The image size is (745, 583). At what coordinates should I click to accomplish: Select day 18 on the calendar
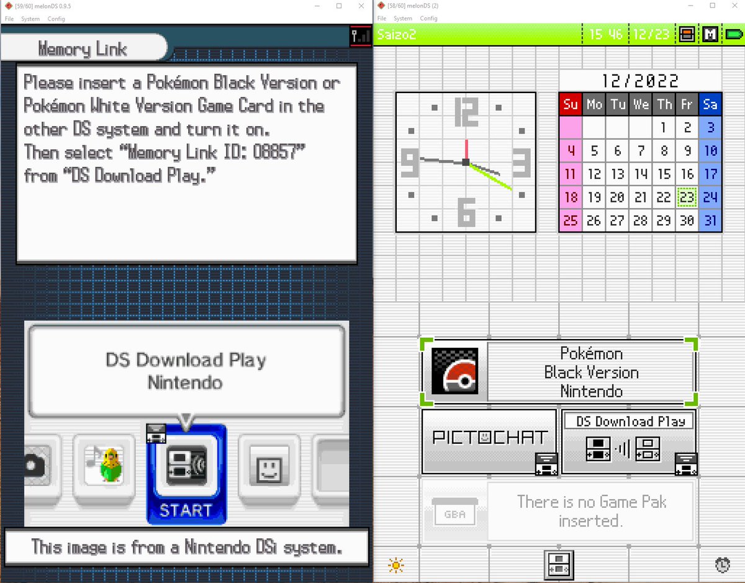[x=571, y=197]
